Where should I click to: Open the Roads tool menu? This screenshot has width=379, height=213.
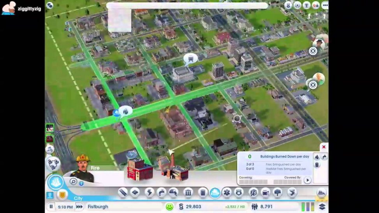pyautogui.click(x=123, y=192)
